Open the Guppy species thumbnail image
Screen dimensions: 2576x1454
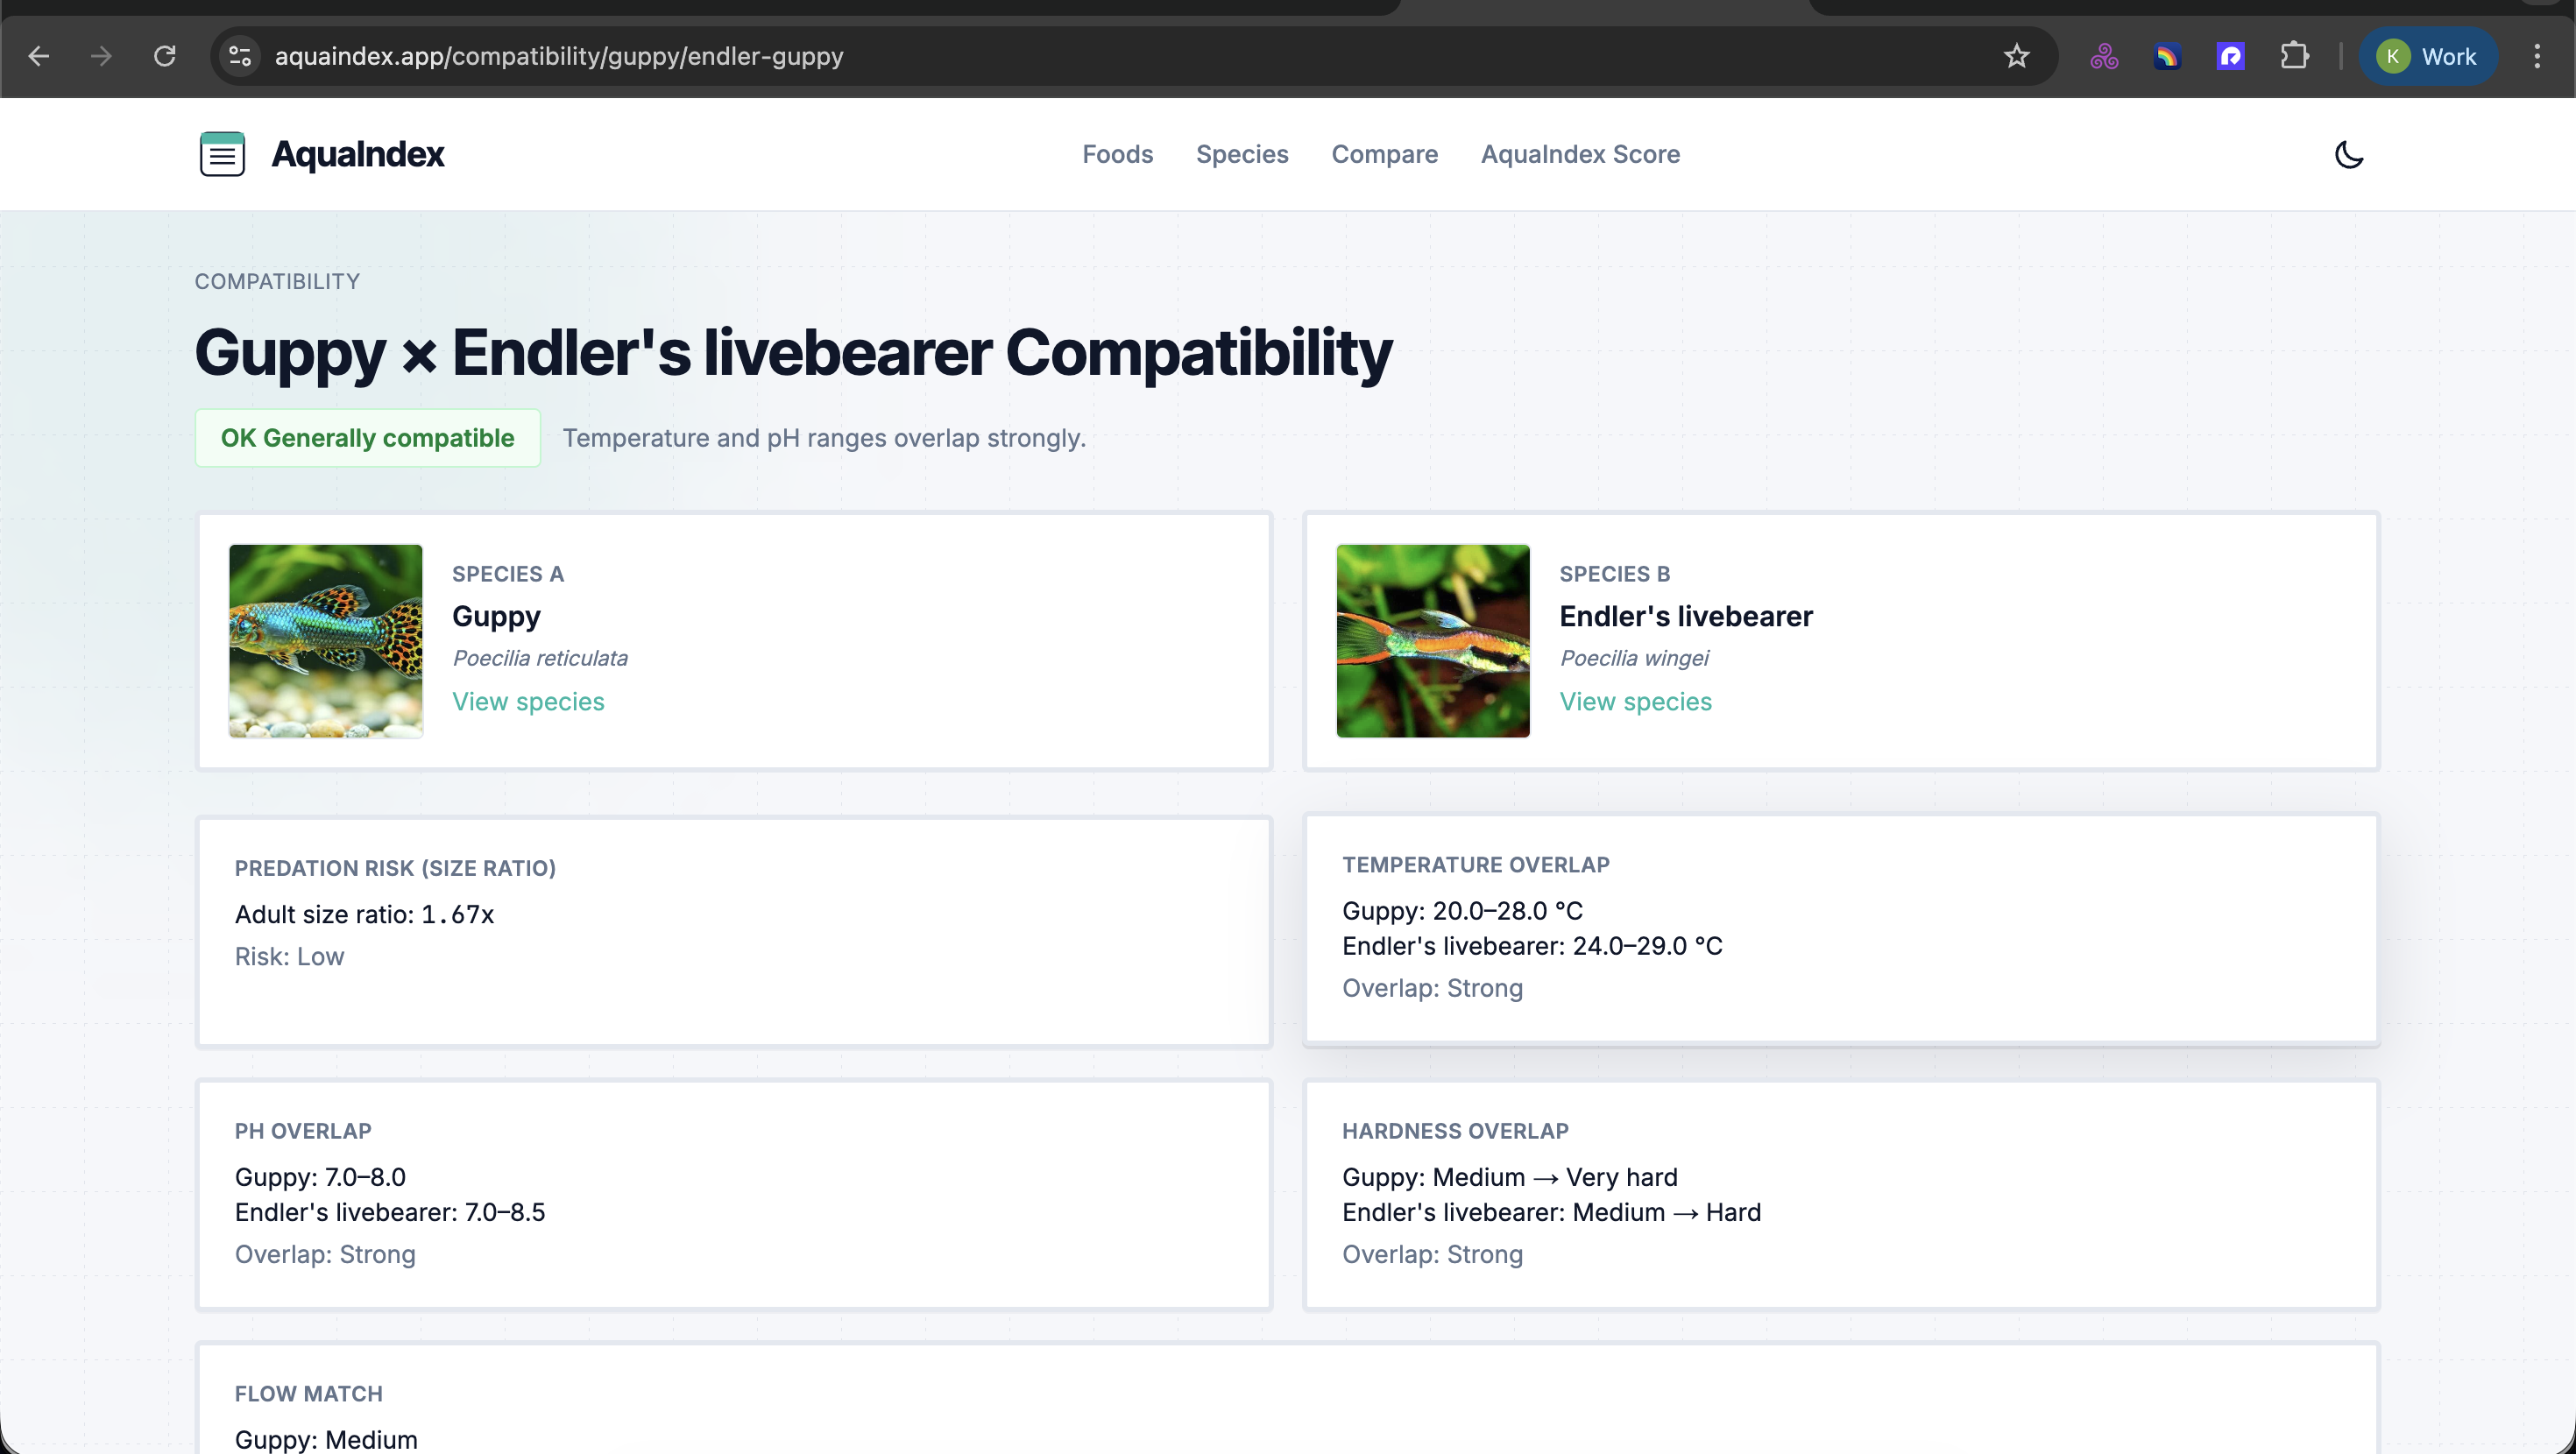(325, 641)
